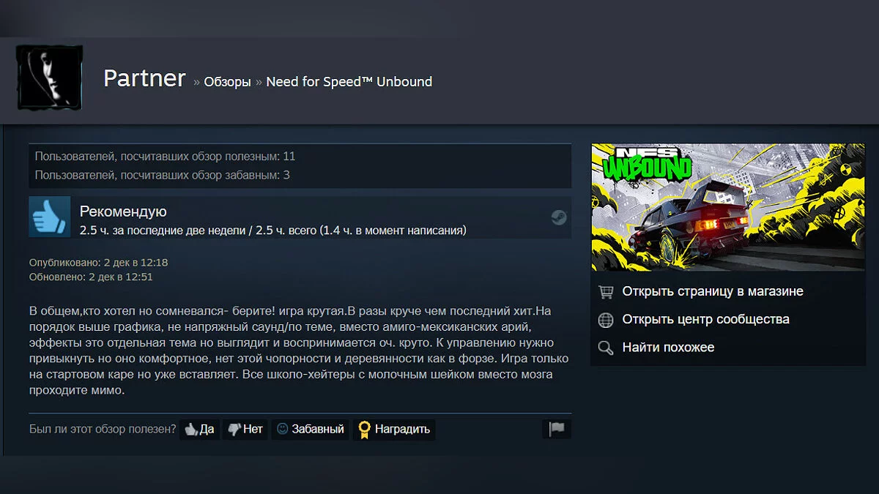Click the globe icon for community hub
879x494 pixels.
click(x=606, y=320)
